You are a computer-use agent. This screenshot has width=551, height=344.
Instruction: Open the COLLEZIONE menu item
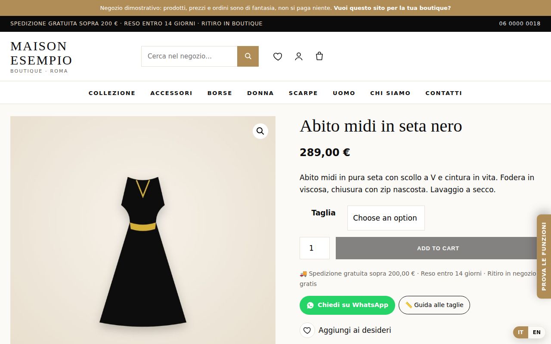(112, 93)
